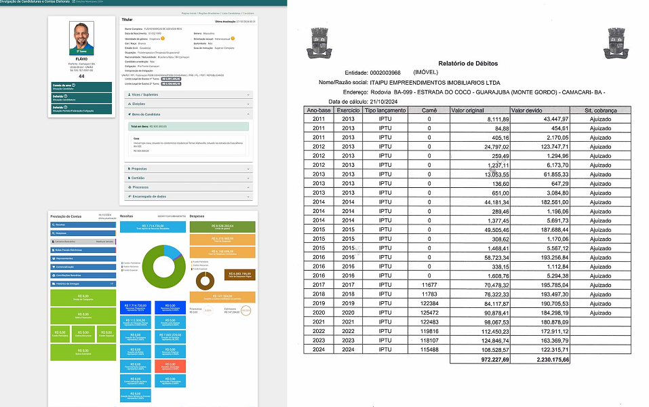Click info icon on Situação Candidato row
This screenshot has width=649, height=407.
tap(73, 85)
